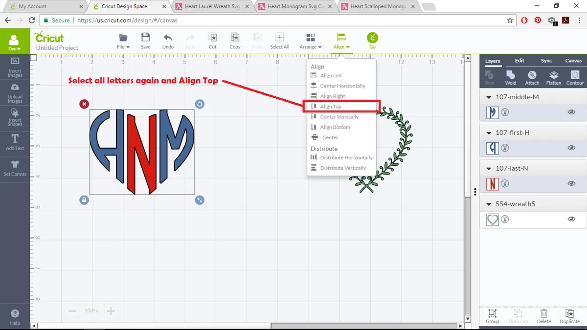Hide the 107-middle-M layer

[571, 112]
